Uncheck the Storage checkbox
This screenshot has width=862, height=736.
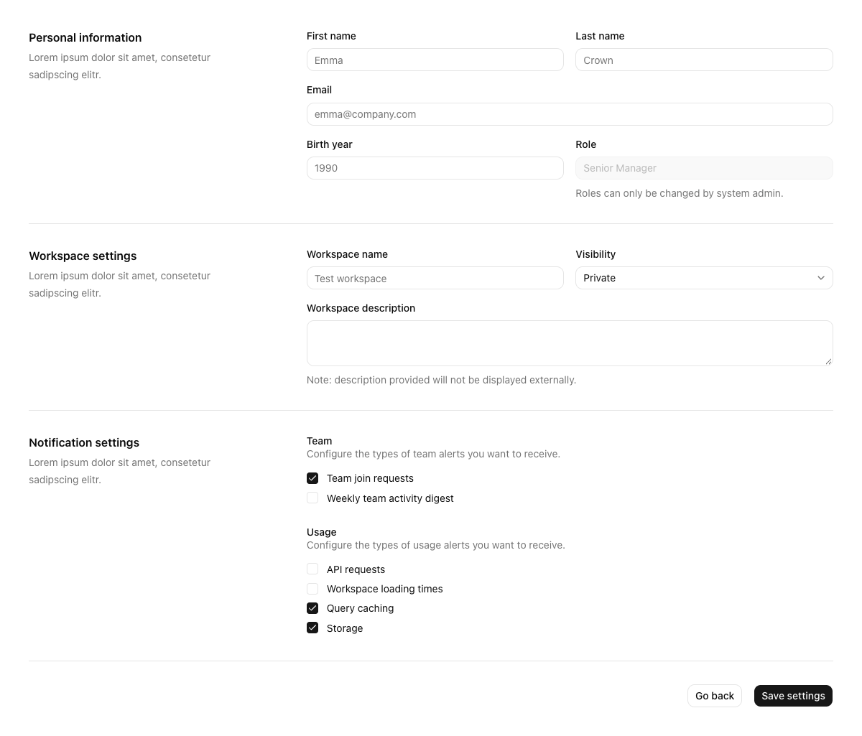(x=312, y=628)
